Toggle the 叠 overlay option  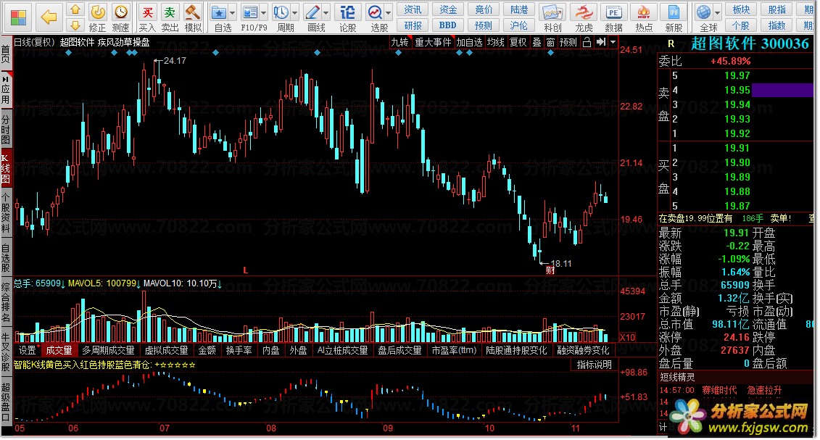pos(537,42)
